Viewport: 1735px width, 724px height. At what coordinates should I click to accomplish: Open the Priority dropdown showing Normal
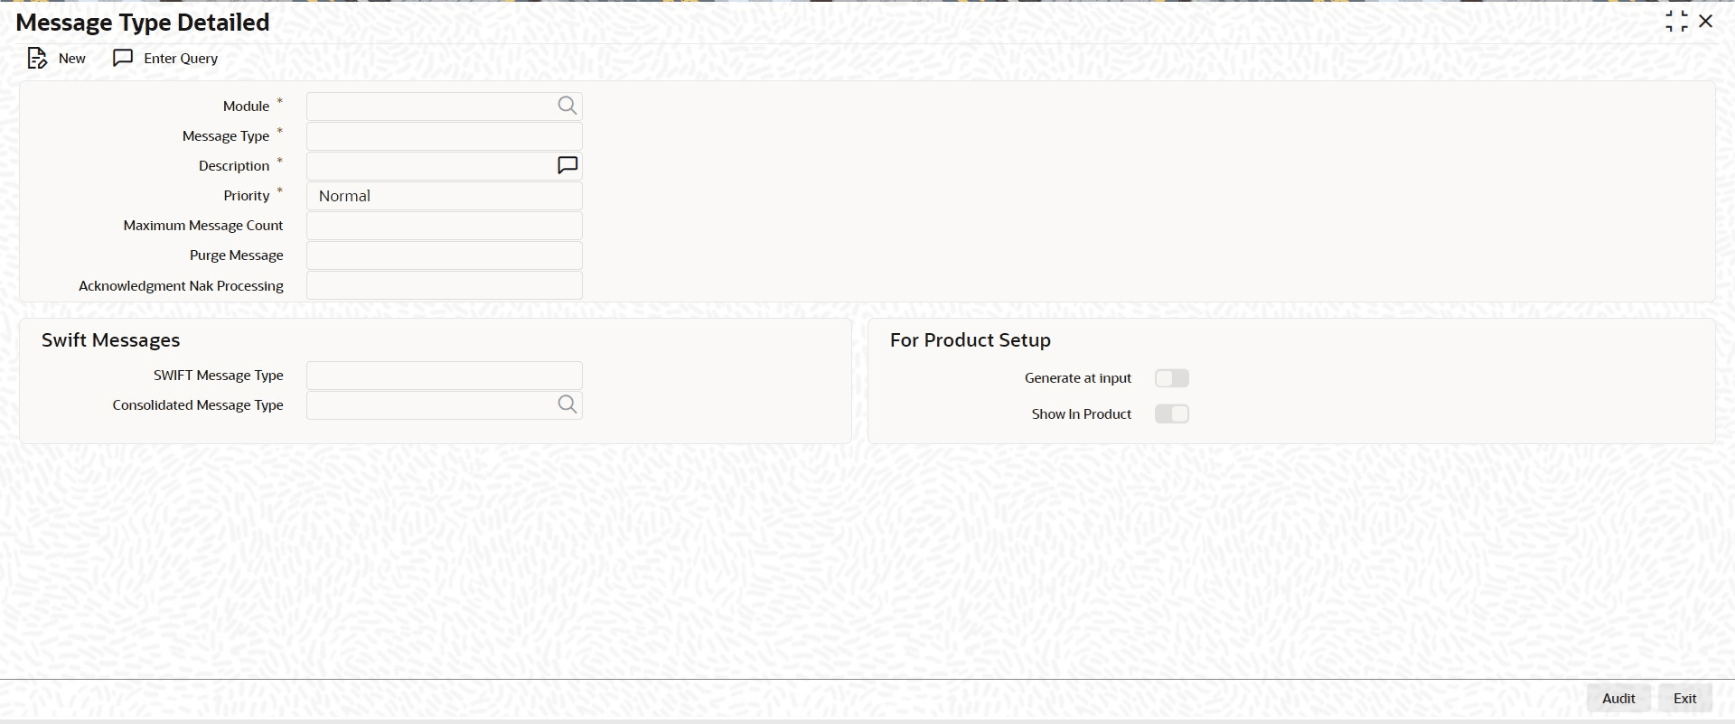click(x=445, y=196)
